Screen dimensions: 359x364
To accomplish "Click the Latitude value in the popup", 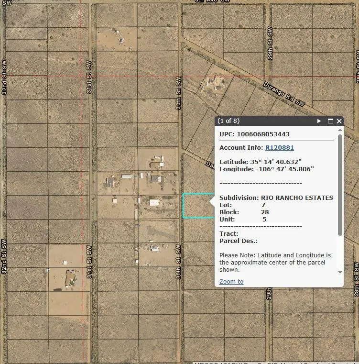I will (x=276, y=162).
